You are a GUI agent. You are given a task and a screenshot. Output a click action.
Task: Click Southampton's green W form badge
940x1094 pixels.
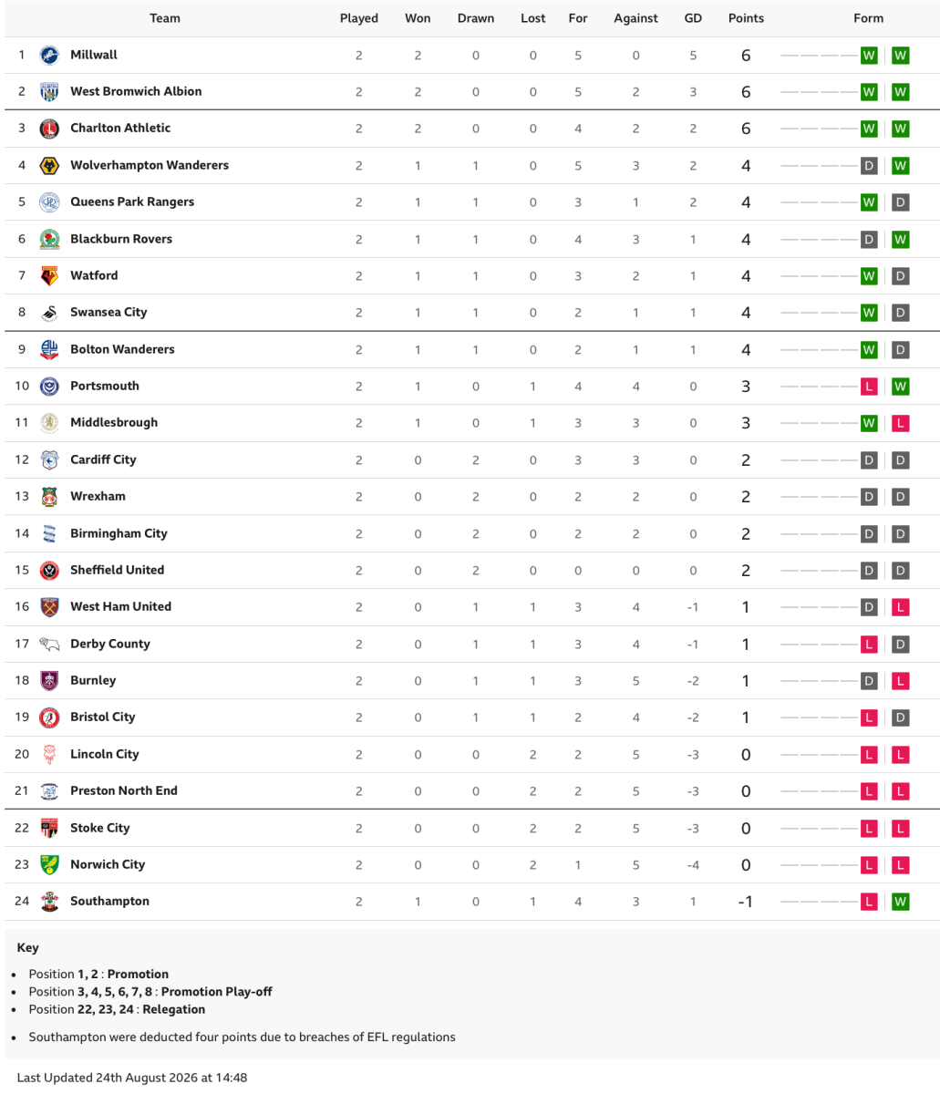900,902
